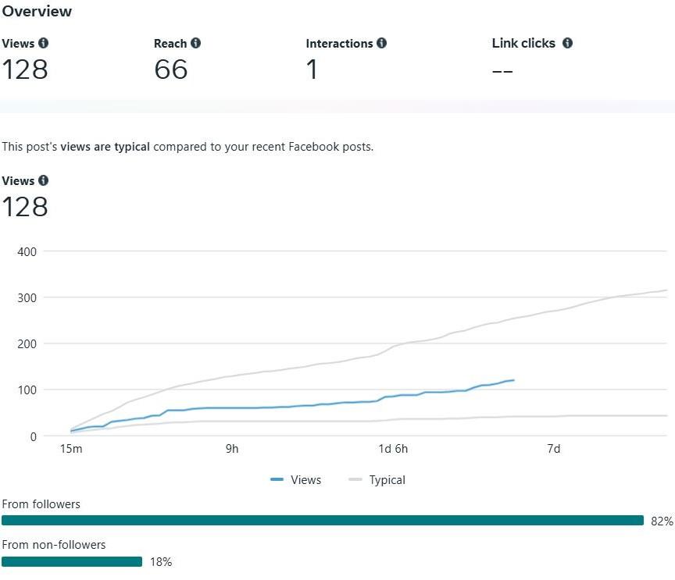675x580 pixels.
Task: Click the info icon beside Views above the chart
Action: pos(43,181)
